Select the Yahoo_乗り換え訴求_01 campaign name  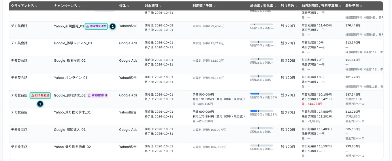pyautogui.click(x=72, y=112)
